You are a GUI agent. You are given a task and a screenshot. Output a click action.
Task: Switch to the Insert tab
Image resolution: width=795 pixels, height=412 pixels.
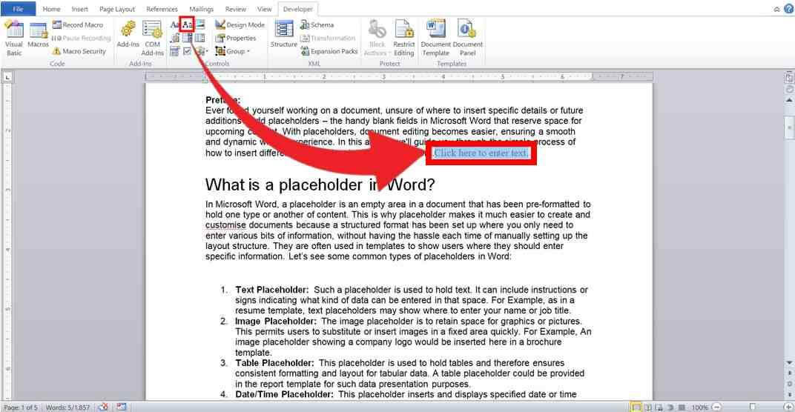[79, 9]
